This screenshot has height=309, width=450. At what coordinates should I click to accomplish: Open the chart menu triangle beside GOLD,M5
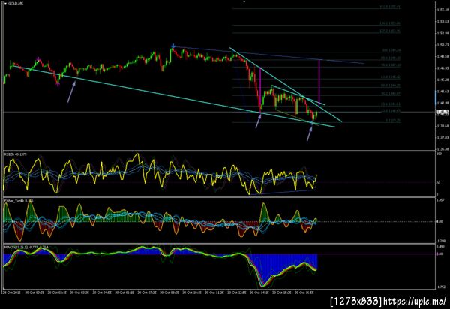point(5,4)
